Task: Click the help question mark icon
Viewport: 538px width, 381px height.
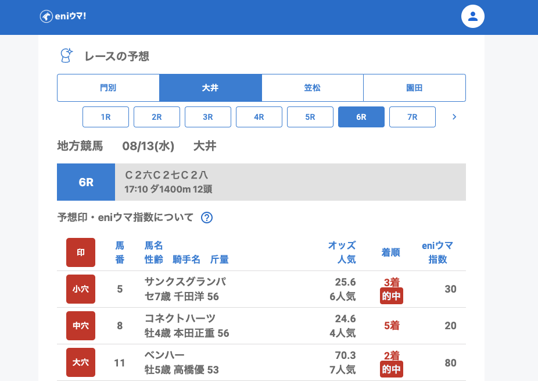Action: pos(206,218)
